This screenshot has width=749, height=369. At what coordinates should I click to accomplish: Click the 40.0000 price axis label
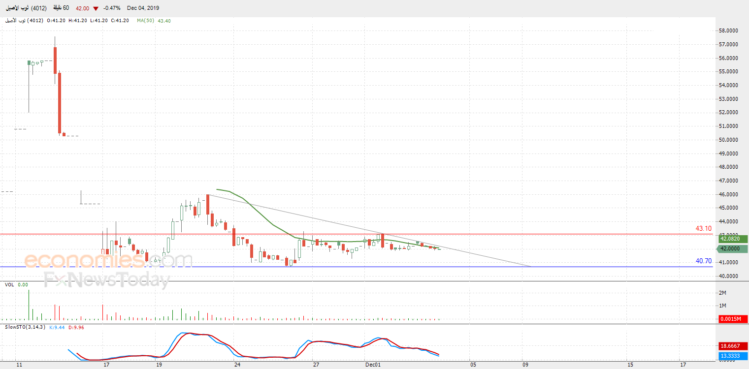[729, 276]
